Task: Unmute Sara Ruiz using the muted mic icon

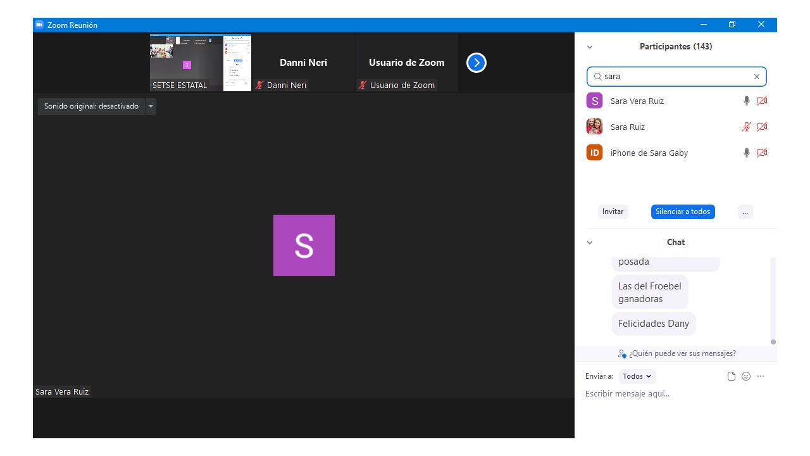Action: [x=746, y=127]
